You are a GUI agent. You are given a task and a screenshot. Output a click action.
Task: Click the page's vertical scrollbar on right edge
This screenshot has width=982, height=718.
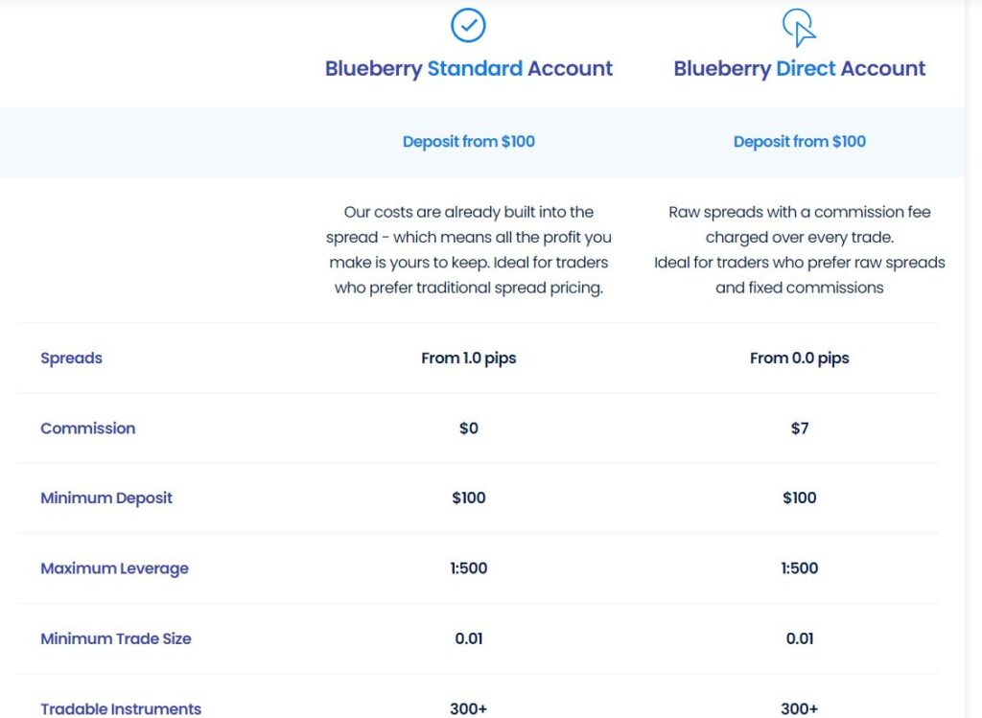click(973, 359)
